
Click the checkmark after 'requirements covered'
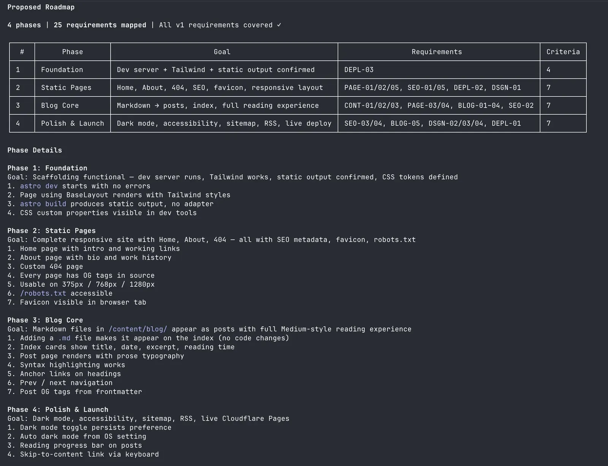[279, 25]
